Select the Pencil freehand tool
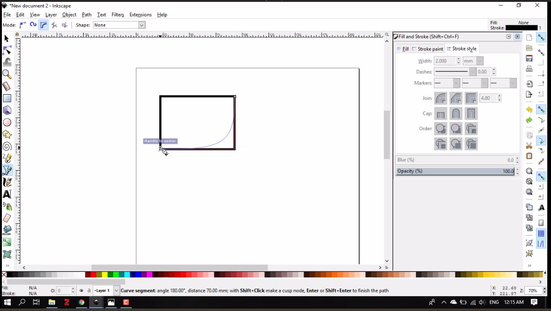This screenshot has height=311, width=551. [7, 159]
